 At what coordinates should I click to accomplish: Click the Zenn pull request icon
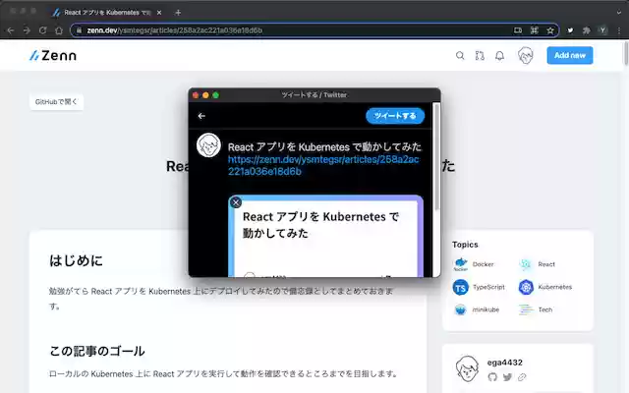pos(480,56)
